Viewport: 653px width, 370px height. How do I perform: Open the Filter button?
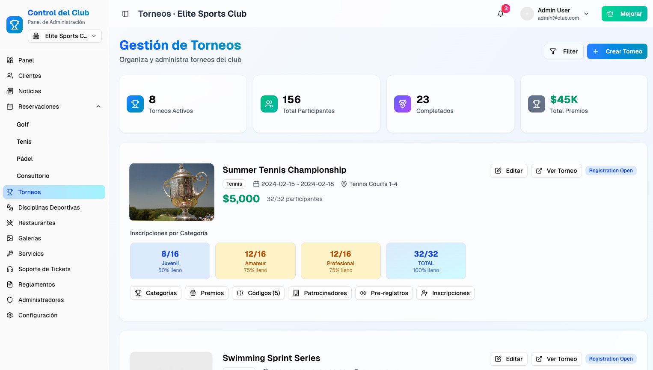pyautogui.click(x=563, y=51)
